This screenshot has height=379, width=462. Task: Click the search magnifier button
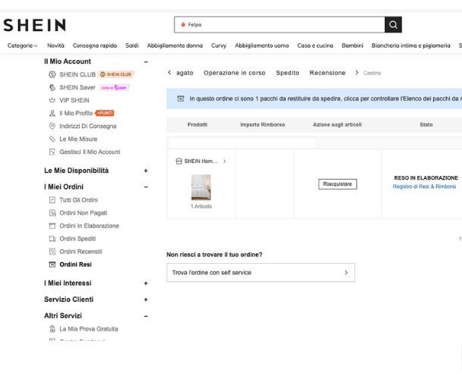point(393,24)
